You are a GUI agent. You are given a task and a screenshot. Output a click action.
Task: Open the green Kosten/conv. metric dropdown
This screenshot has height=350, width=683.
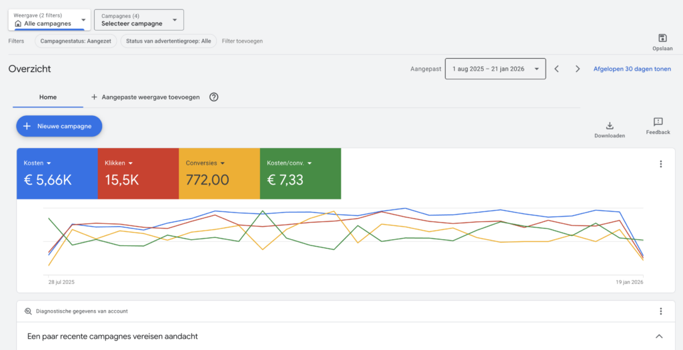310,163
